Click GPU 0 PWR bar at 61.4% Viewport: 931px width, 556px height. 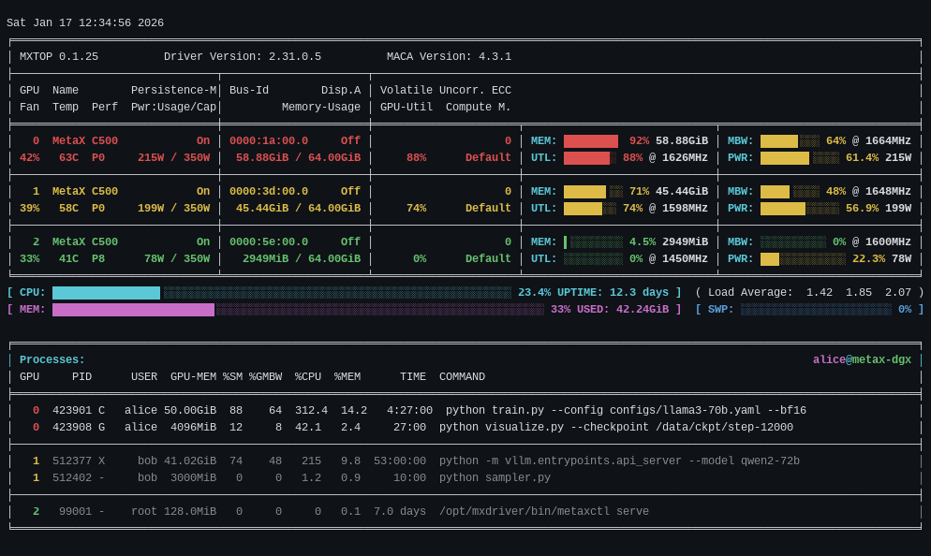click(800, 157)
